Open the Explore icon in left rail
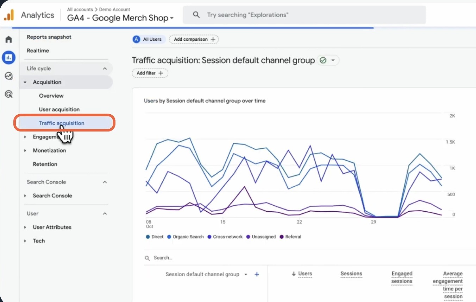The image size is (476, 302). point(8,76)
